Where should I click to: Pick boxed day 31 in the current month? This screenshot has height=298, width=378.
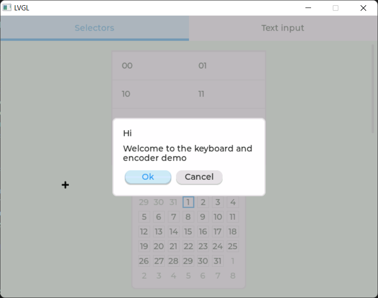coord(218,261)
